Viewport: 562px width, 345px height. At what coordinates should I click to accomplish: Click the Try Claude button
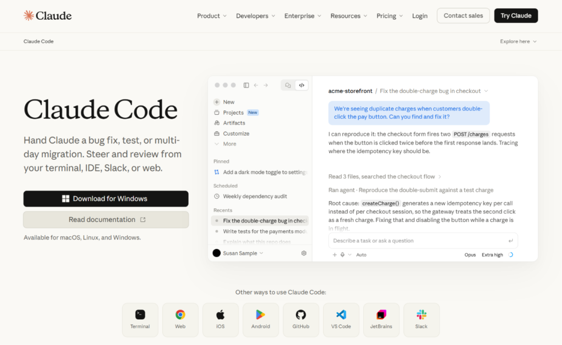[x=516, y=16]
